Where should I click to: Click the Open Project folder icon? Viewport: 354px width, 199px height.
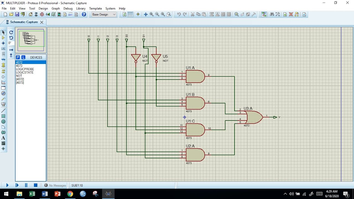11,14
